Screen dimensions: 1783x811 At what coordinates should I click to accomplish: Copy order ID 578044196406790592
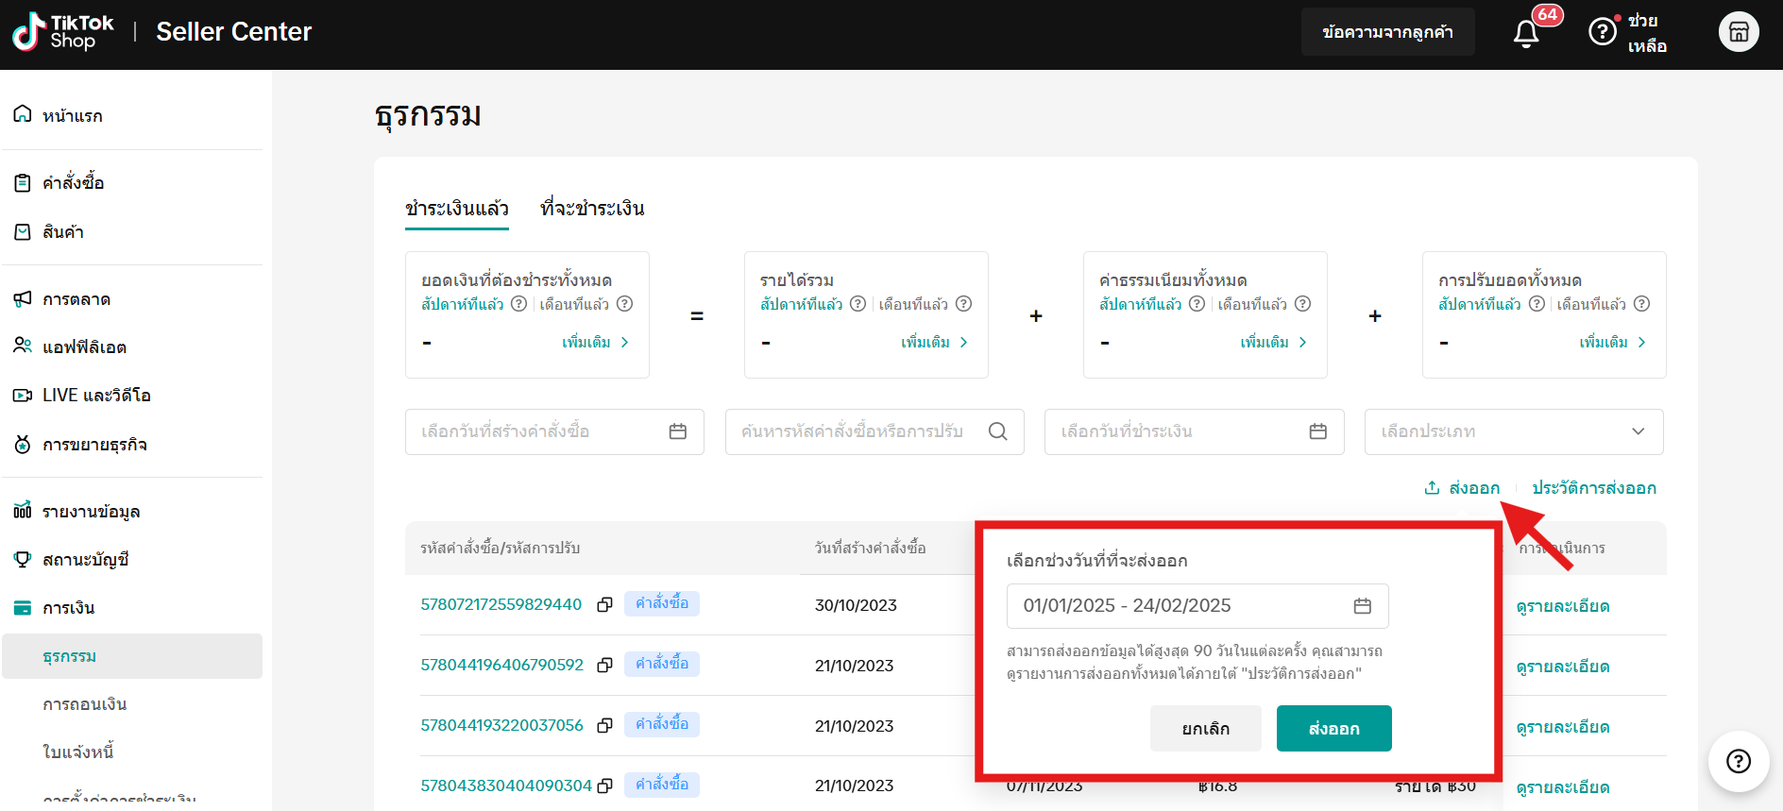[x=605, y=665]
